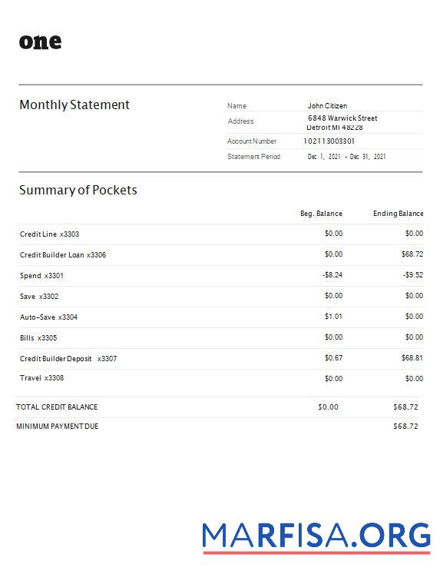Select the Summary of Pockets heading

click(78, 190)
